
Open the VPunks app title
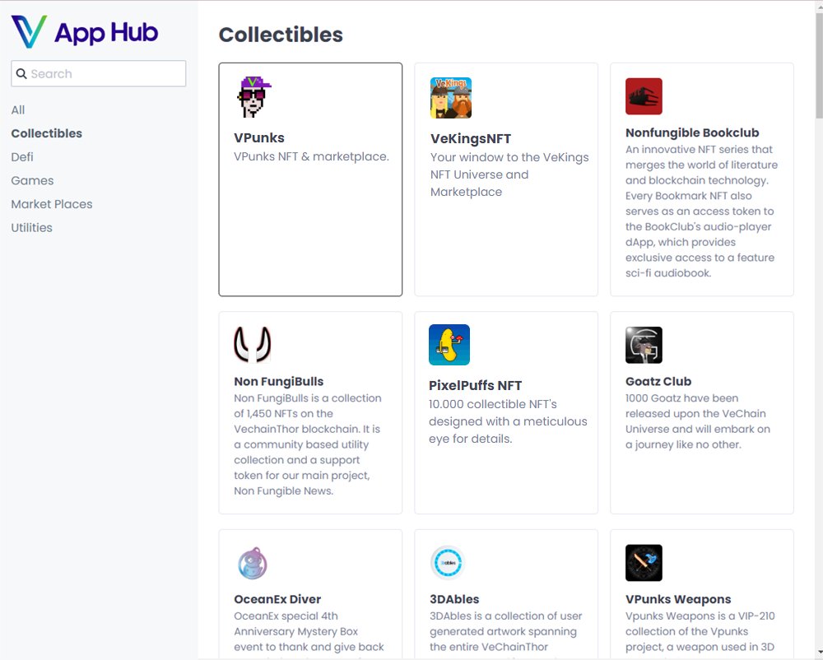coord(258,137)
